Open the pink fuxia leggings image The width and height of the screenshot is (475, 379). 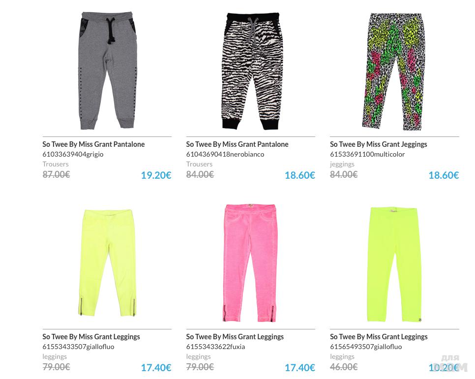click(251, 263)
